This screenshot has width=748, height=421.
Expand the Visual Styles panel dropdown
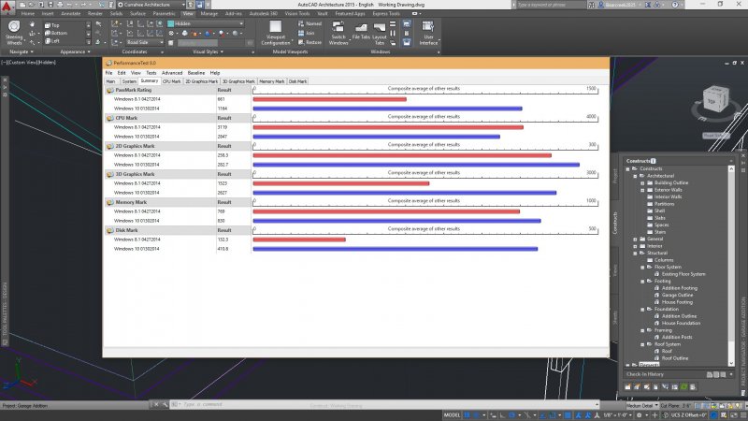[x=208, y=51]
